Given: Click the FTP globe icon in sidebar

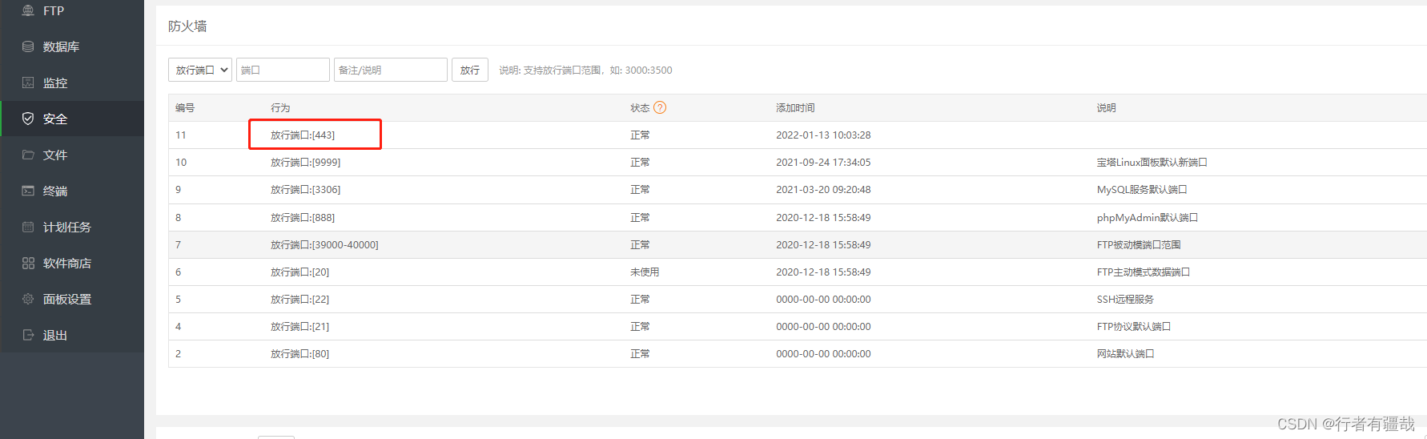Looking at the screenshot, I should click(28, 10).
